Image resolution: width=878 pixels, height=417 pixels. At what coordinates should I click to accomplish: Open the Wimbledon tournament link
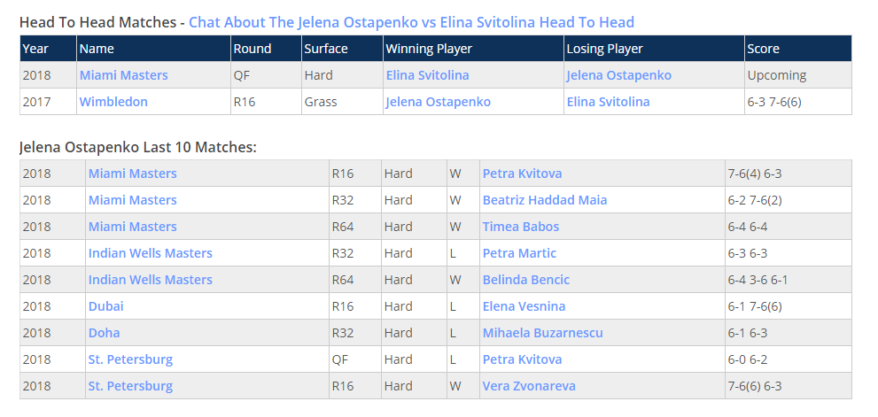point(113,102)
